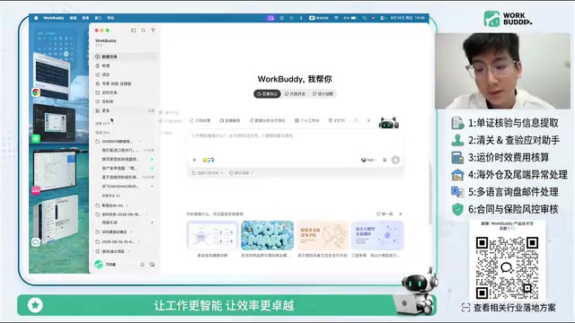Select the 个人工作台 category chip
Screen dimensions: 575x323
point(307,120)
